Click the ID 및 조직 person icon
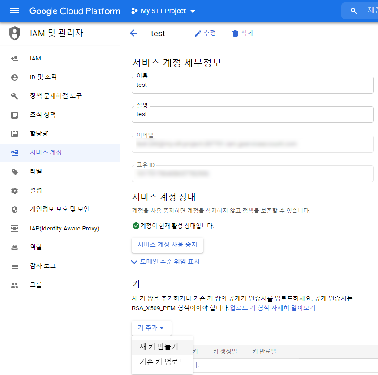The height and width of the screenshot is (375, 378). pyautogui.click(x=15, y=77)
